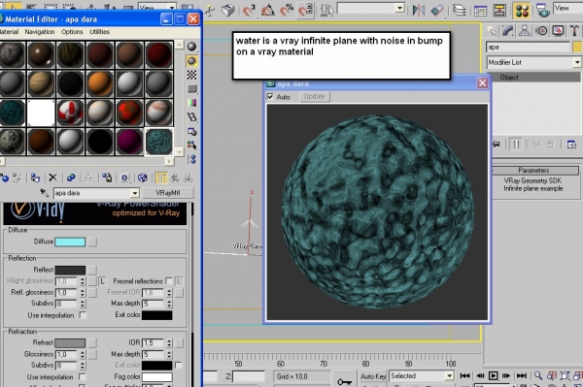Open Options menu in Material Editor
The width and height of the screenshot is (583, 387).
click(72, 32)
